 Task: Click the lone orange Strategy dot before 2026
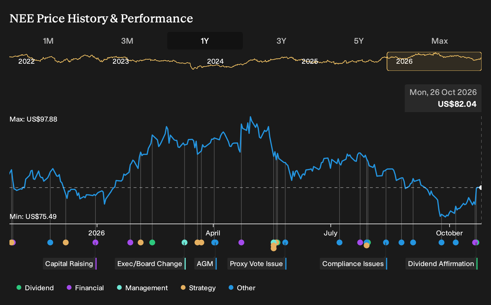coord(66,242)
